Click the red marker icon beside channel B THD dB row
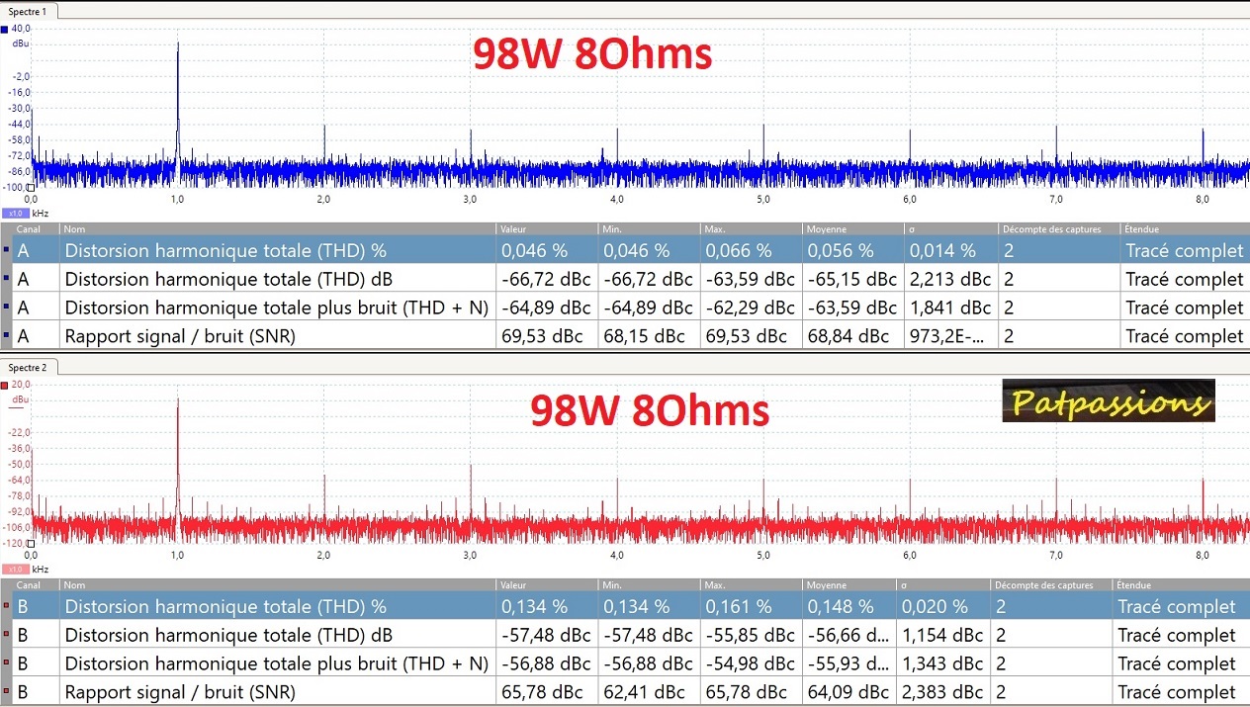Viewport: 1250px width, 707px height. coord(6,635)
